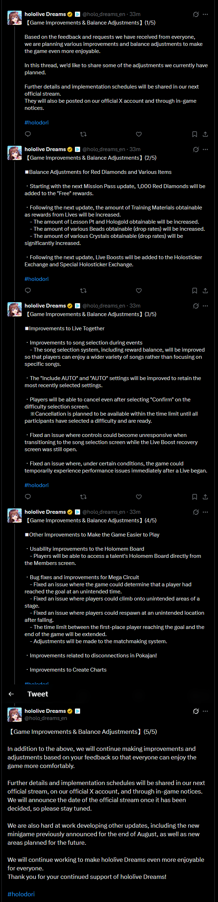Bookmark the (1/5) tweet
The width and height of the screenshot is (218, 902).
point(195,134)
